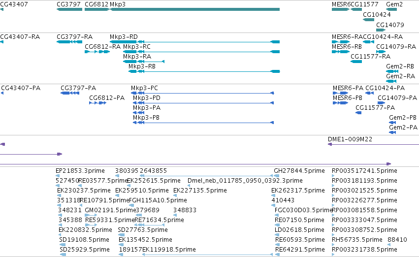
Task: Click the CG43407-RA transcript label
Action: pyautogui.click(x=20, y=36)
